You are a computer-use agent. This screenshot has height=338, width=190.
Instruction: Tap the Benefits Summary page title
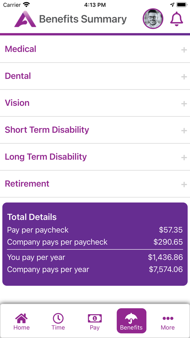(x=83, y=19)
